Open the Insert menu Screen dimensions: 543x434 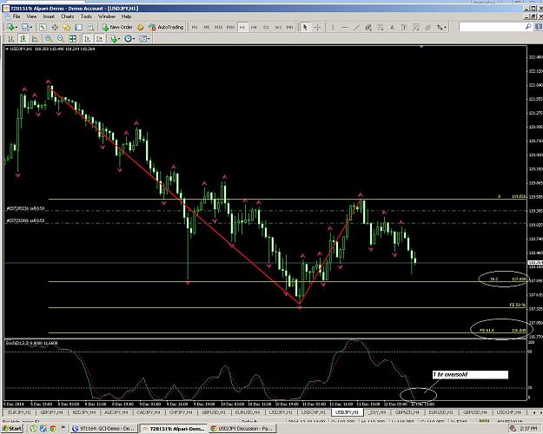tap(49, 16)
